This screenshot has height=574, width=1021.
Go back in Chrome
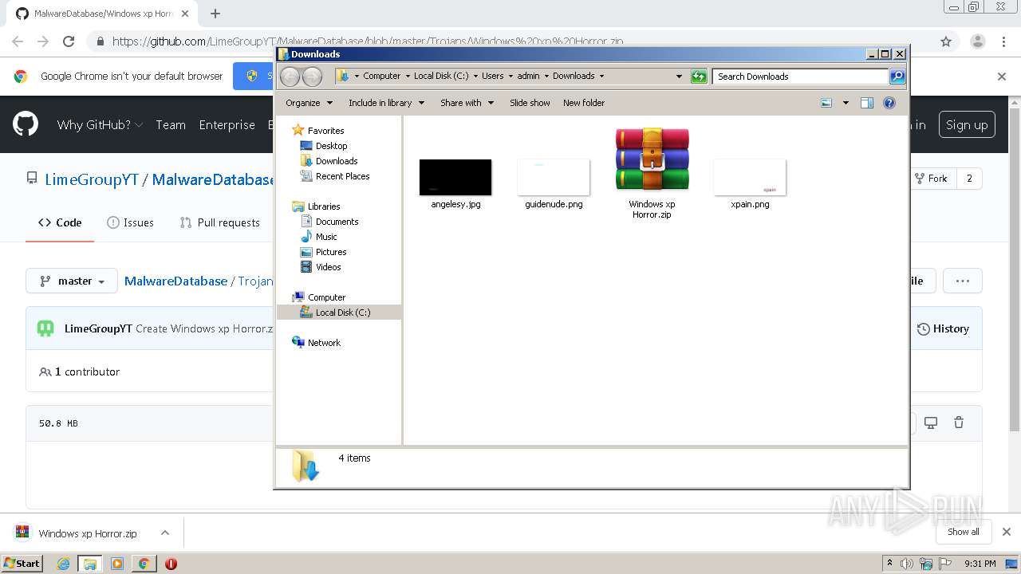(x=18, y=41)
